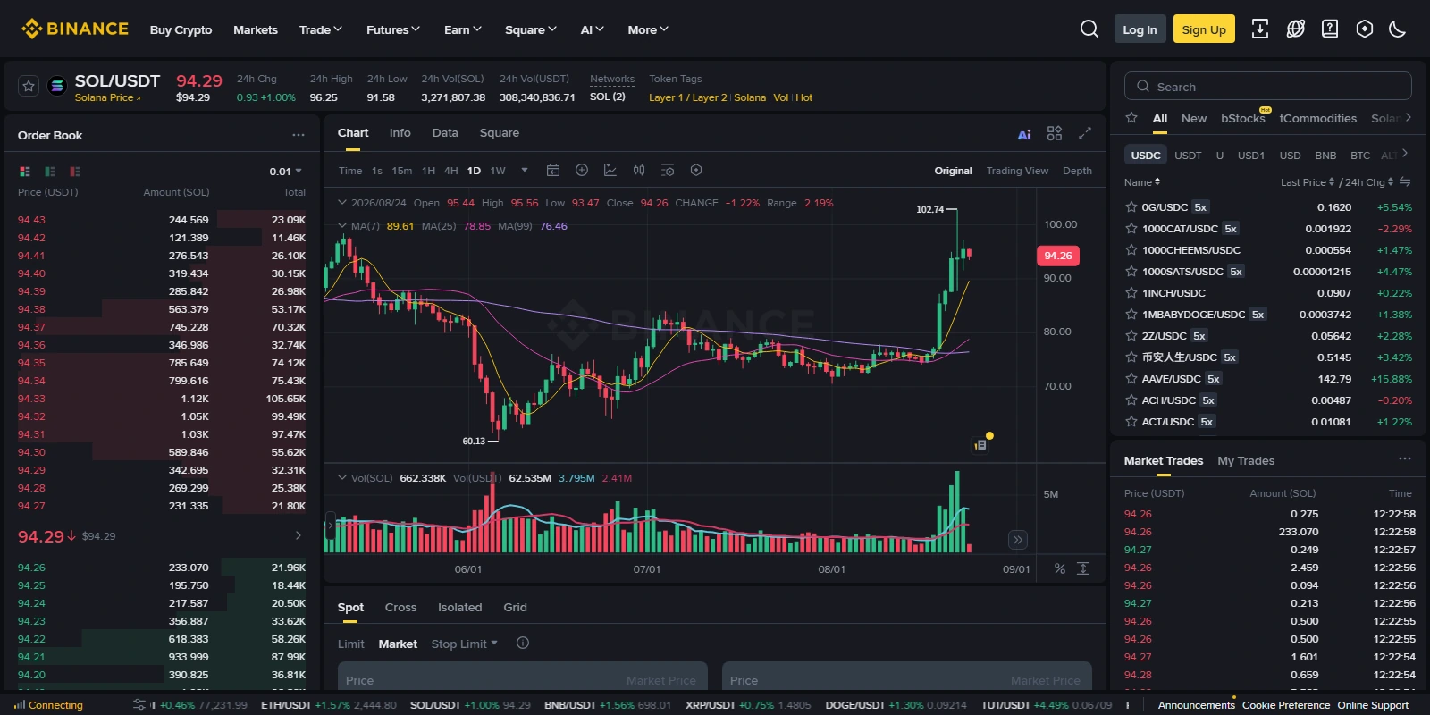The height and width of the screenshot is (715, 1430).
Task: Switch chart to Trading View
Action: point(1017,171)
